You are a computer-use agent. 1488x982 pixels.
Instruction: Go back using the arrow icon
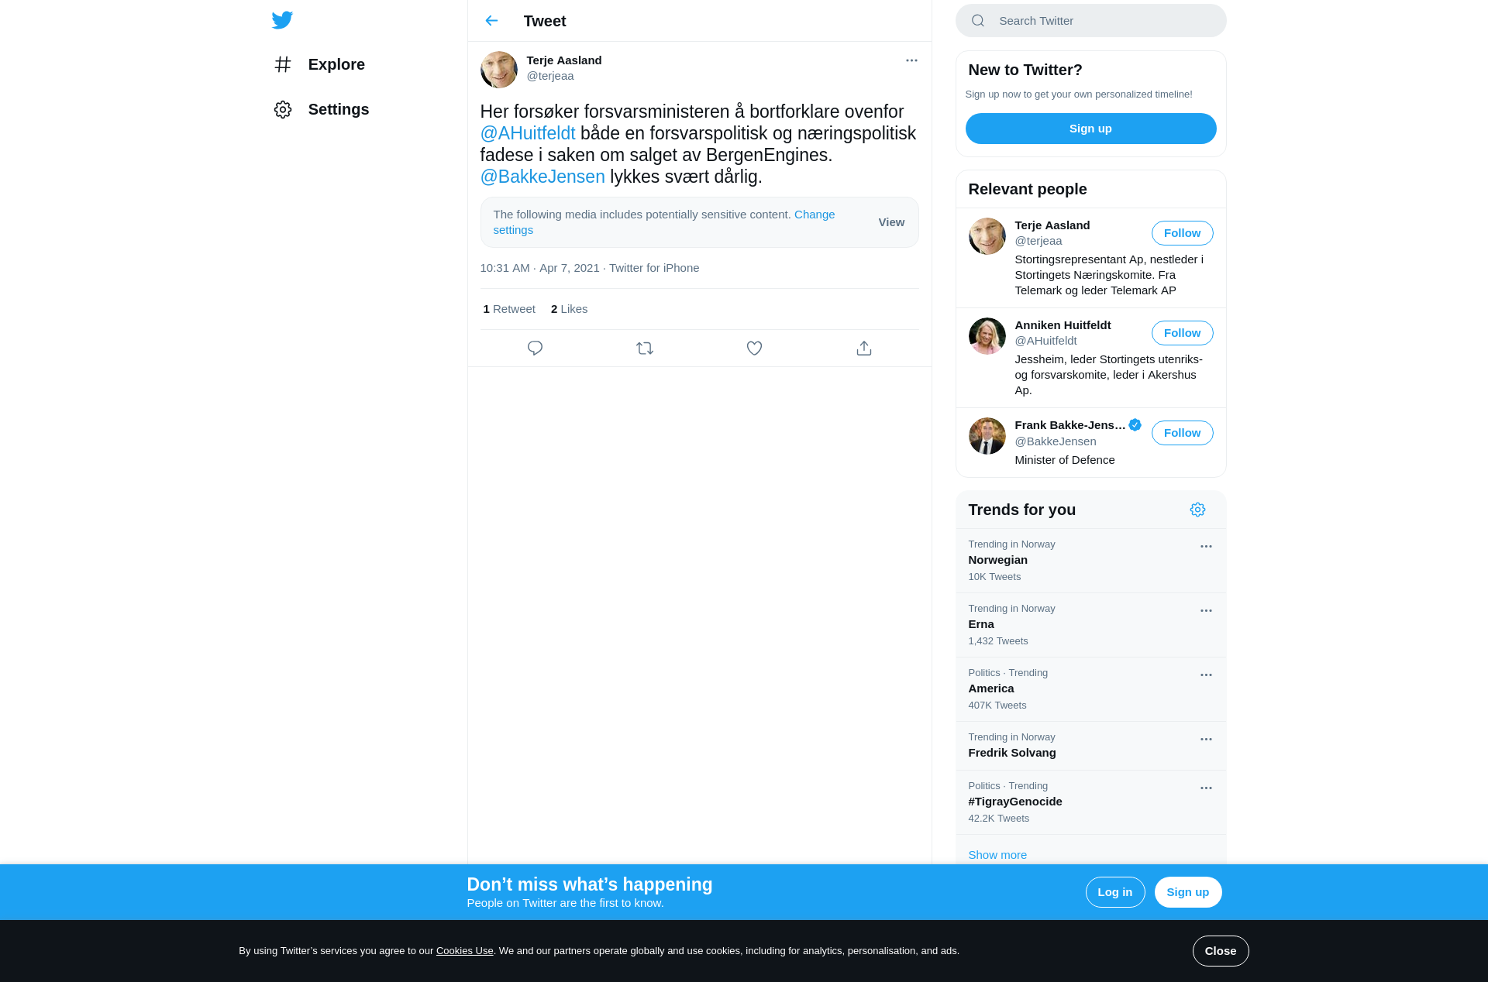coord(491,21)
